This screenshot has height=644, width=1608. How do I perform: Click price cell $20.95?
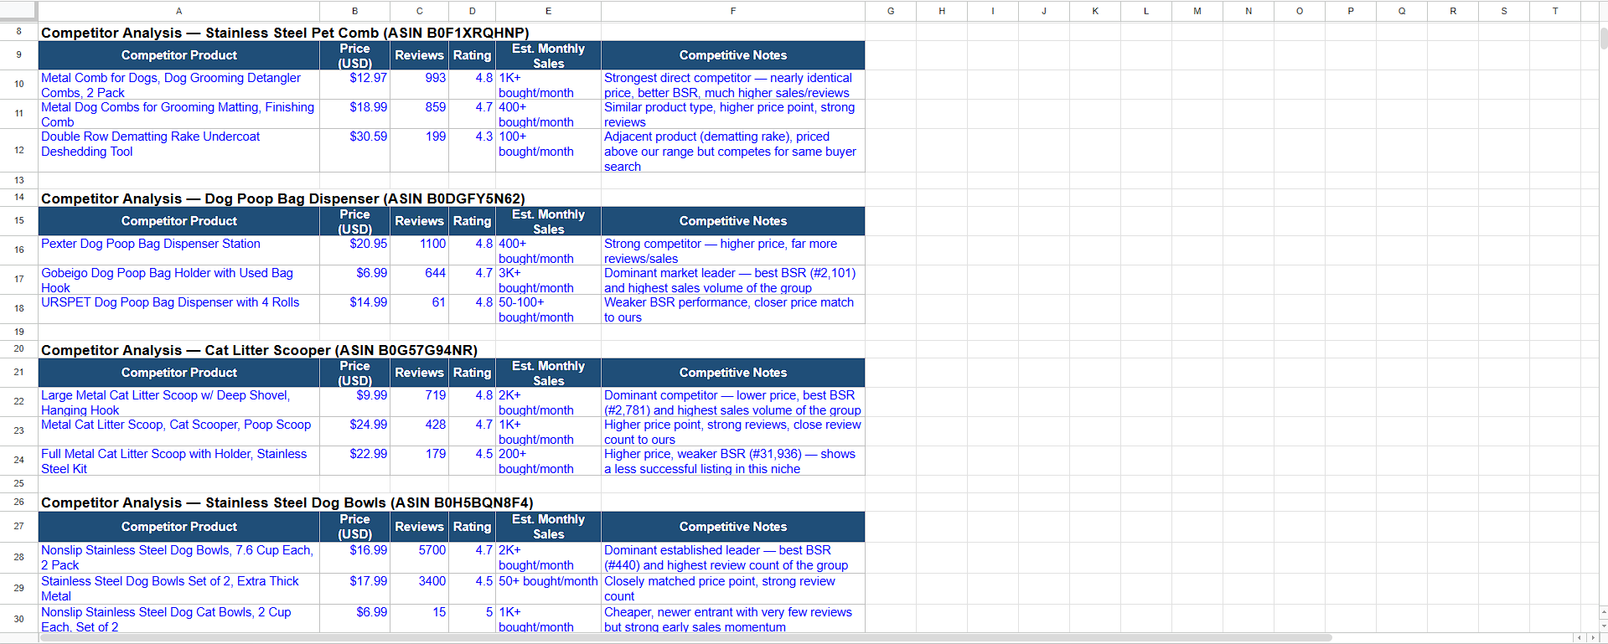click(x=354, y=250)
